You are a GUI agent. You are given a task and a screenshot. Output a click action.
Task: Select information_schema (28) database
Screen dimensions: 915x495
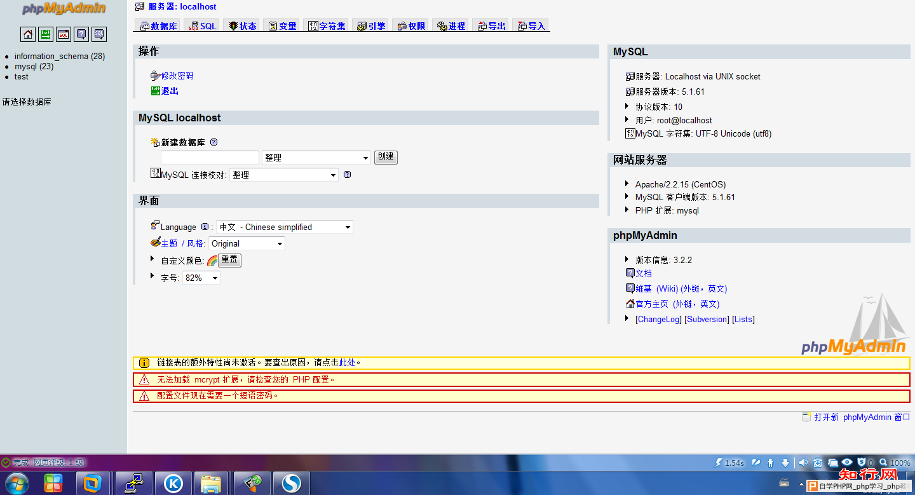(60, 56)
